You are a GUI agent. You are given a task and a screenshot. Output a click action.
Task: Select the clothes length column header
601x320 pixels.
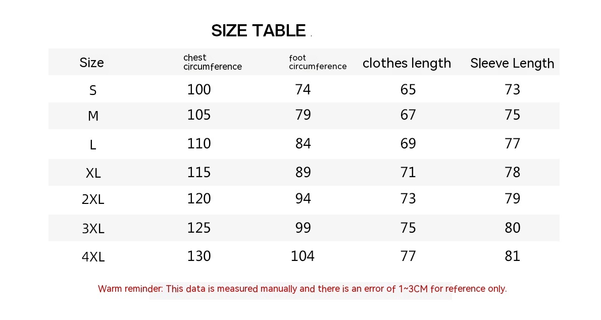(407, 63)
